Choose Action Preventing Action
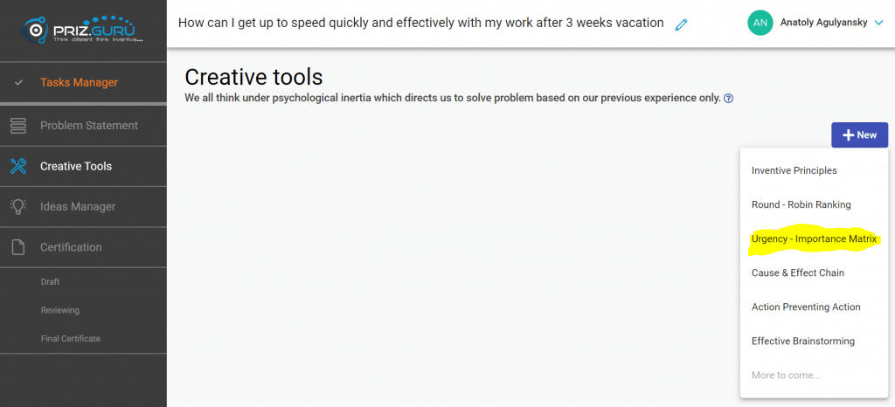 806,307
